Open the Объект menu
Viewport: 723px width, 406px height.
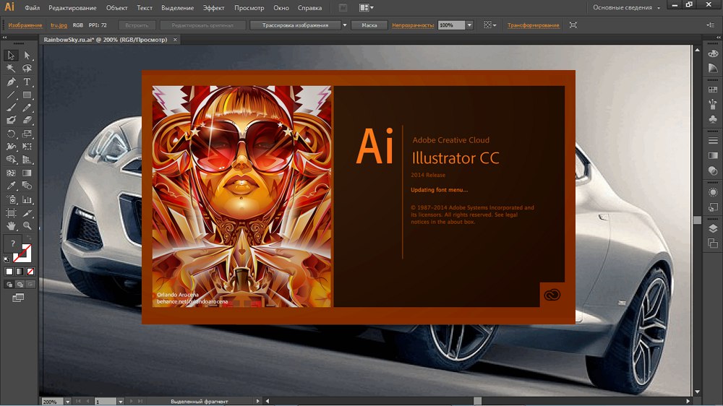click(x=116, y=8)
